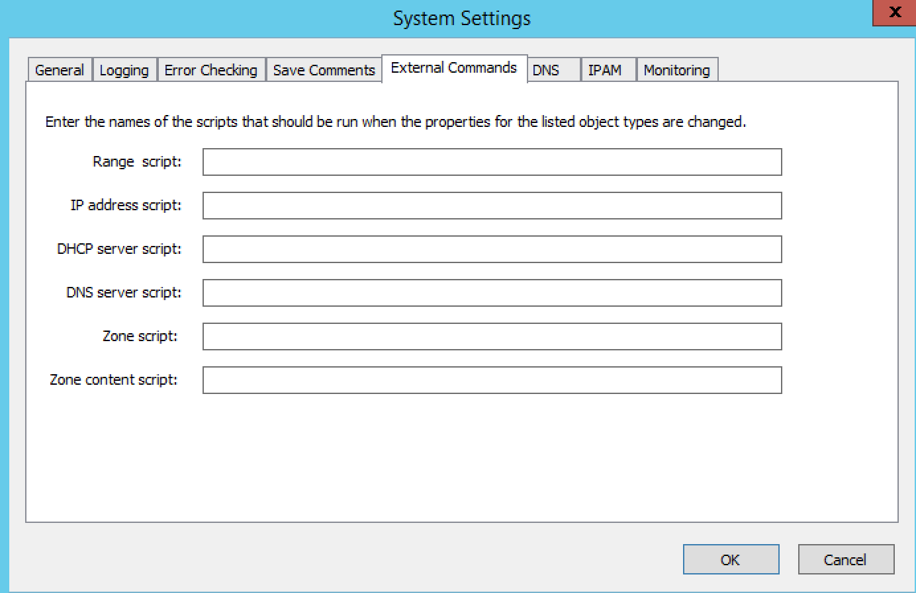Switch to the IPAM tab
Image resolution: width=916 pixels, height=593 pixels.
point(608,70)
